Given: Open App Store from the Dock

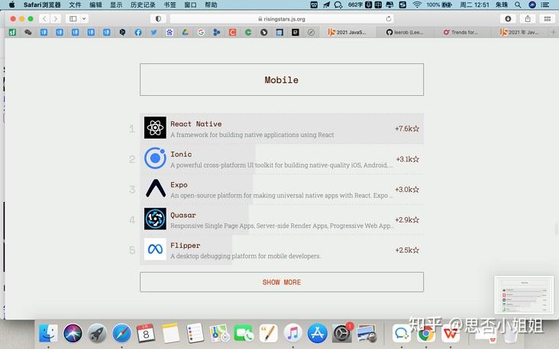Looking at the screenshot, I should click(x=317, y=333).
